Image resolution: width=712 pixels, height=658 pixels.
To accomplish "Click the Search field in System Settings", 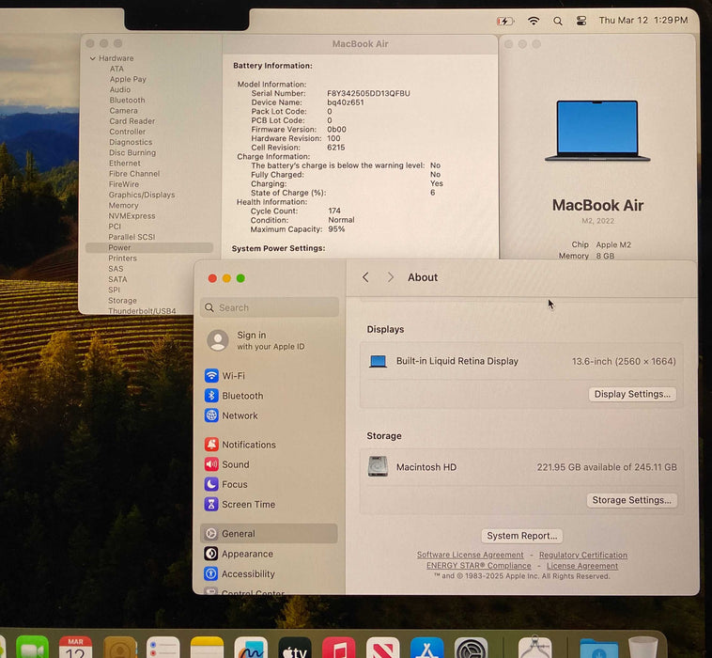I will point(270,307).
